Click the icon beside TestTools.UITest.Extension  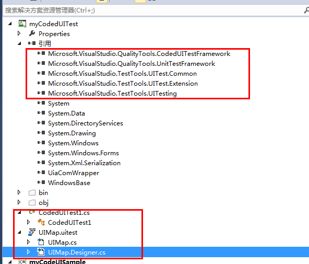point(41,83)
